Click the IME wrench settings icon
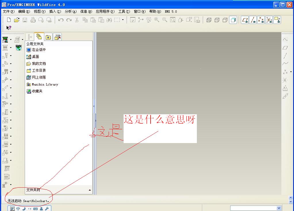 pyautogui.click(x=47, y=209)
